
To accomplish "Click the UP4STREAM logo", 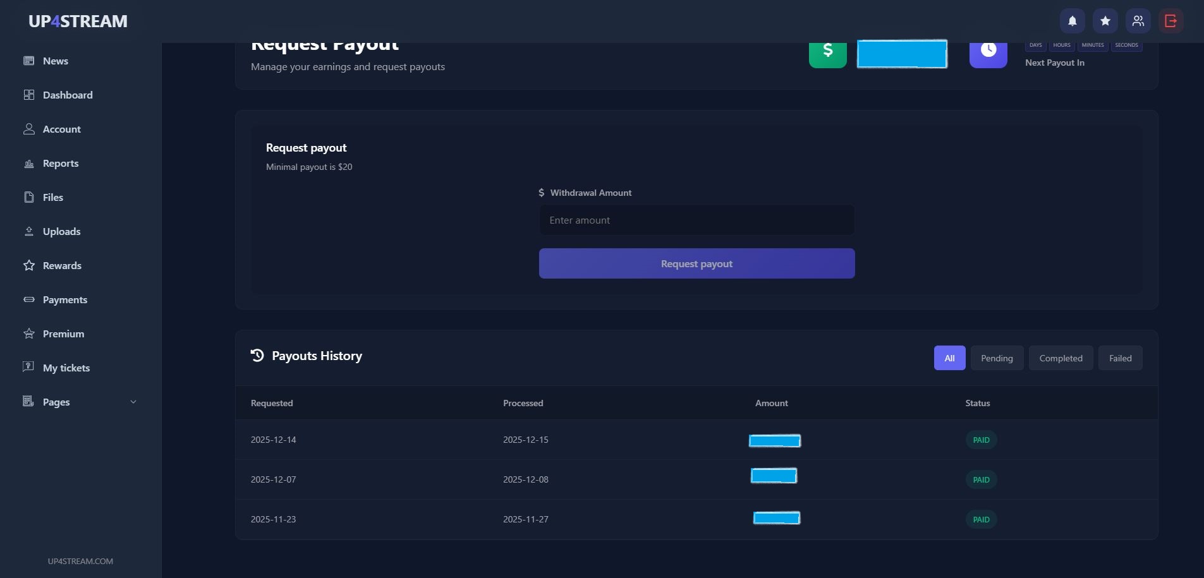I will (x=78, y=21).
